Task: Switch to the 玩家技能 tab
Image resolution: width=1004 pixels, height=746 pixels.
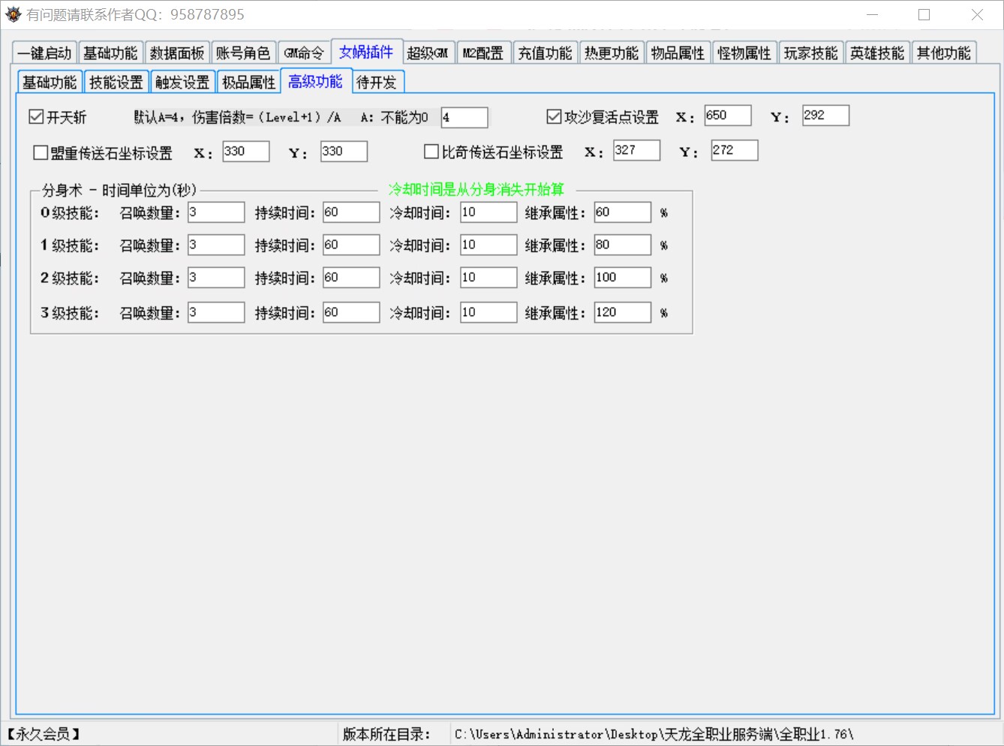Action: [811, 53]
